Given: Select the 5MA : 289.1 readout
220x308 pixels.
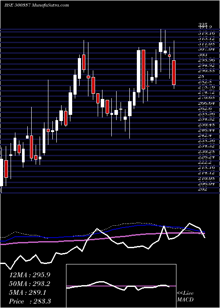Looking at the screenshot, I should coord(27,293).
